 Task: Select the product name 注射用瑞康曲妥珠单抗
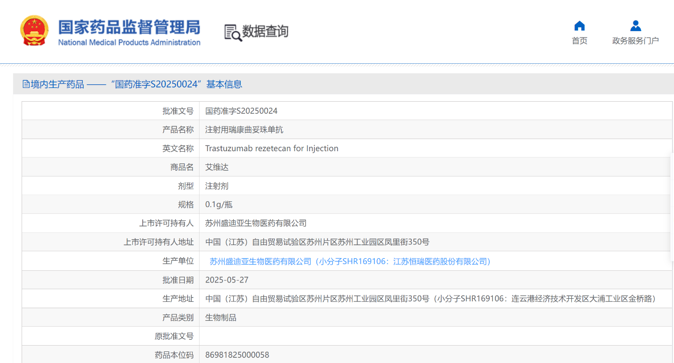click(x=244, y=130)
